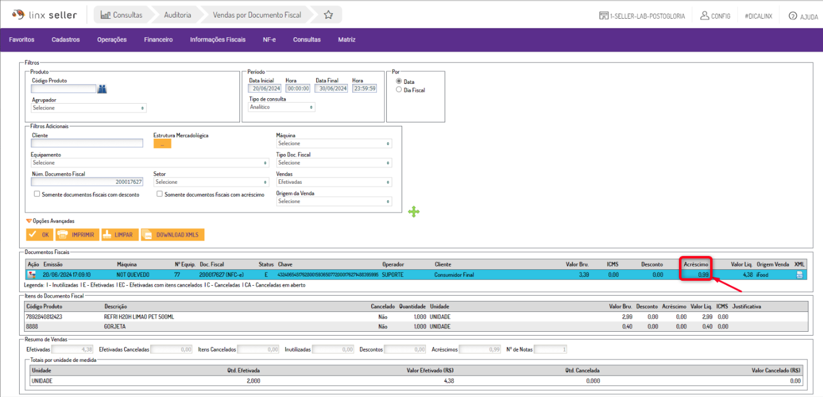
Task: Select the Vendas por Documento Fiscal breadcrumb
Action: [x=257, y=15]
